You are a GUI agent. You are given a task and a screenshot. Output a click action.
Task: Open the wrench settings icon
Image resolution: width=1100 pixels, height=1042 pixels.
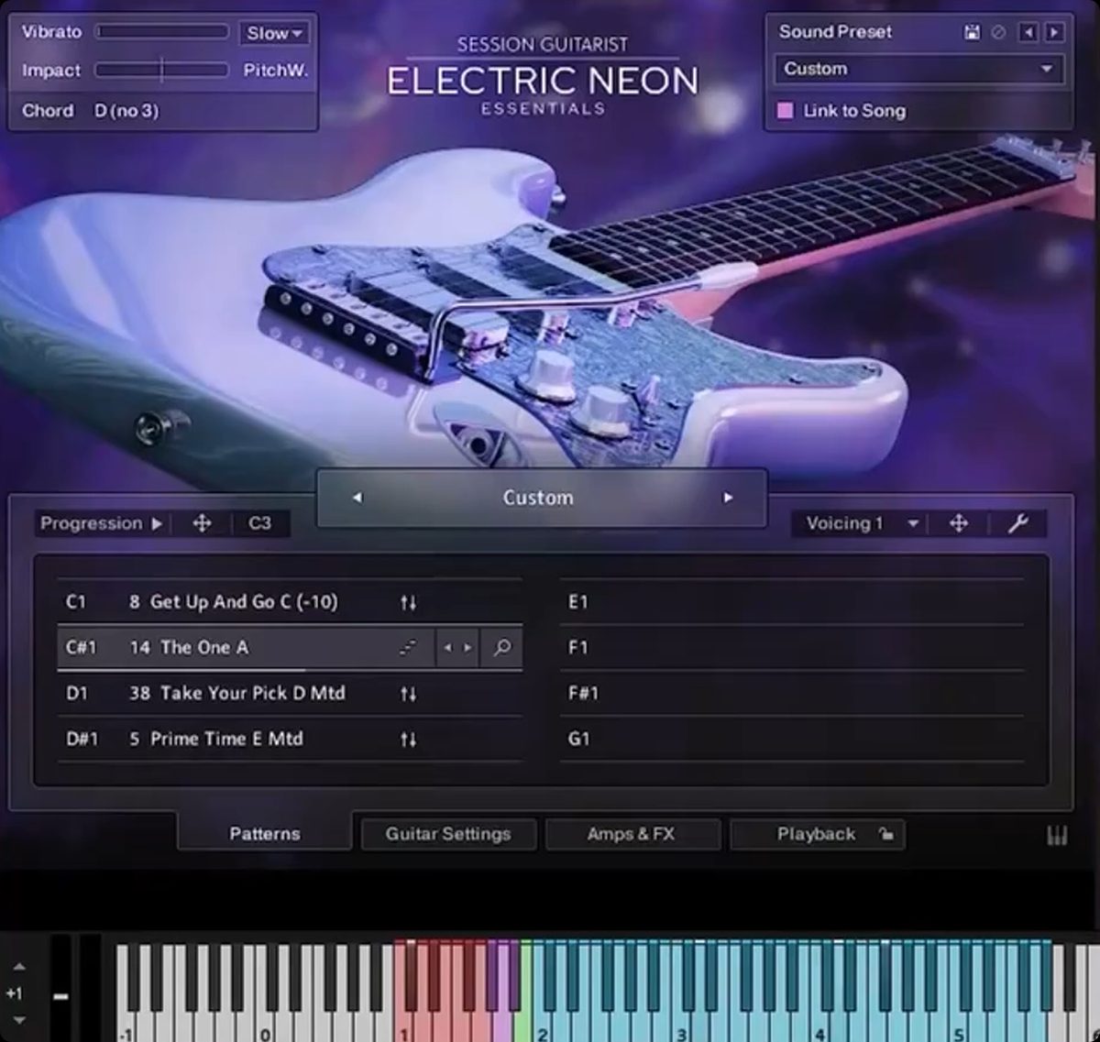pyautogui.click(x=1017, y=523)
